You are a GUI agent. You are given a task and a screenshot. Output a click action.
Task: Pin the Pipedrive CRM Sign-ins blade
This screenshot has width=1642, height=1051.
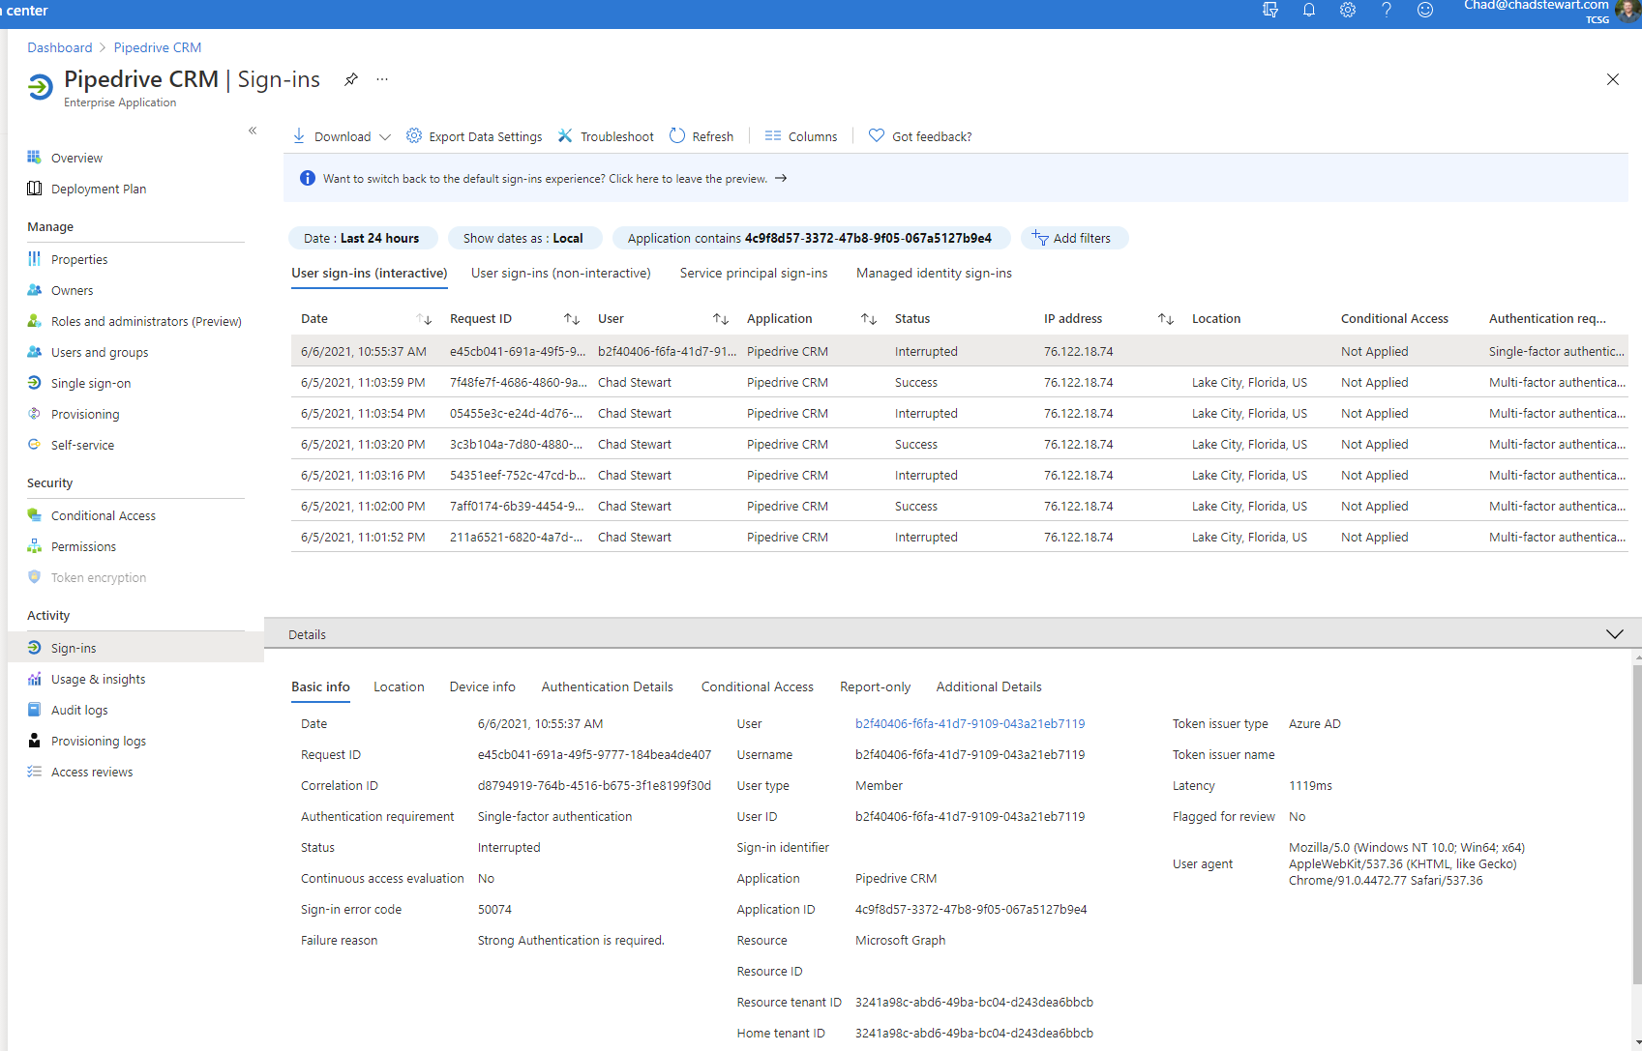(351, 79)
